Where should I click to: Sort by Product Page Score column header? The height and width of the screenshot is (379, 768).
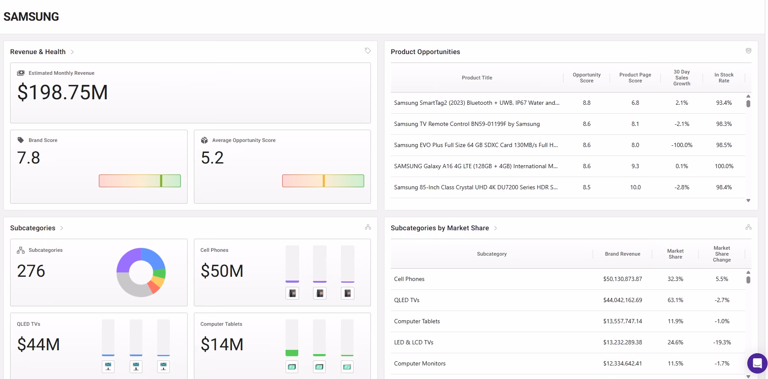click(635, 78)
